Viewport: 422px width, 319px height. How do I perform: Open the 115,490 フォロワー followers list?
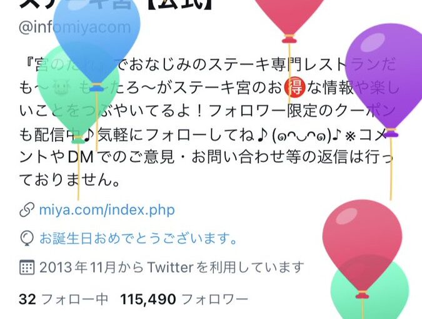[184, 299]
